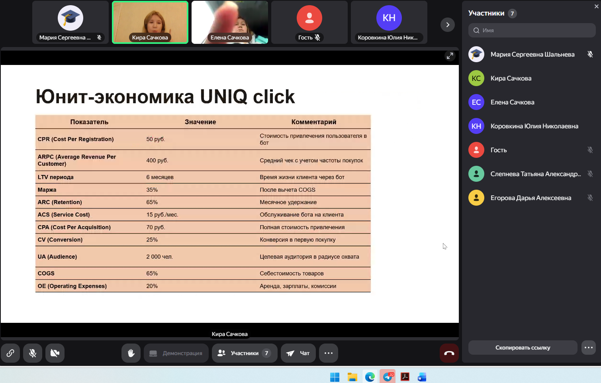The image size is (601, 383).
Task: Click the Windows Start button
Action: [335, 377]
